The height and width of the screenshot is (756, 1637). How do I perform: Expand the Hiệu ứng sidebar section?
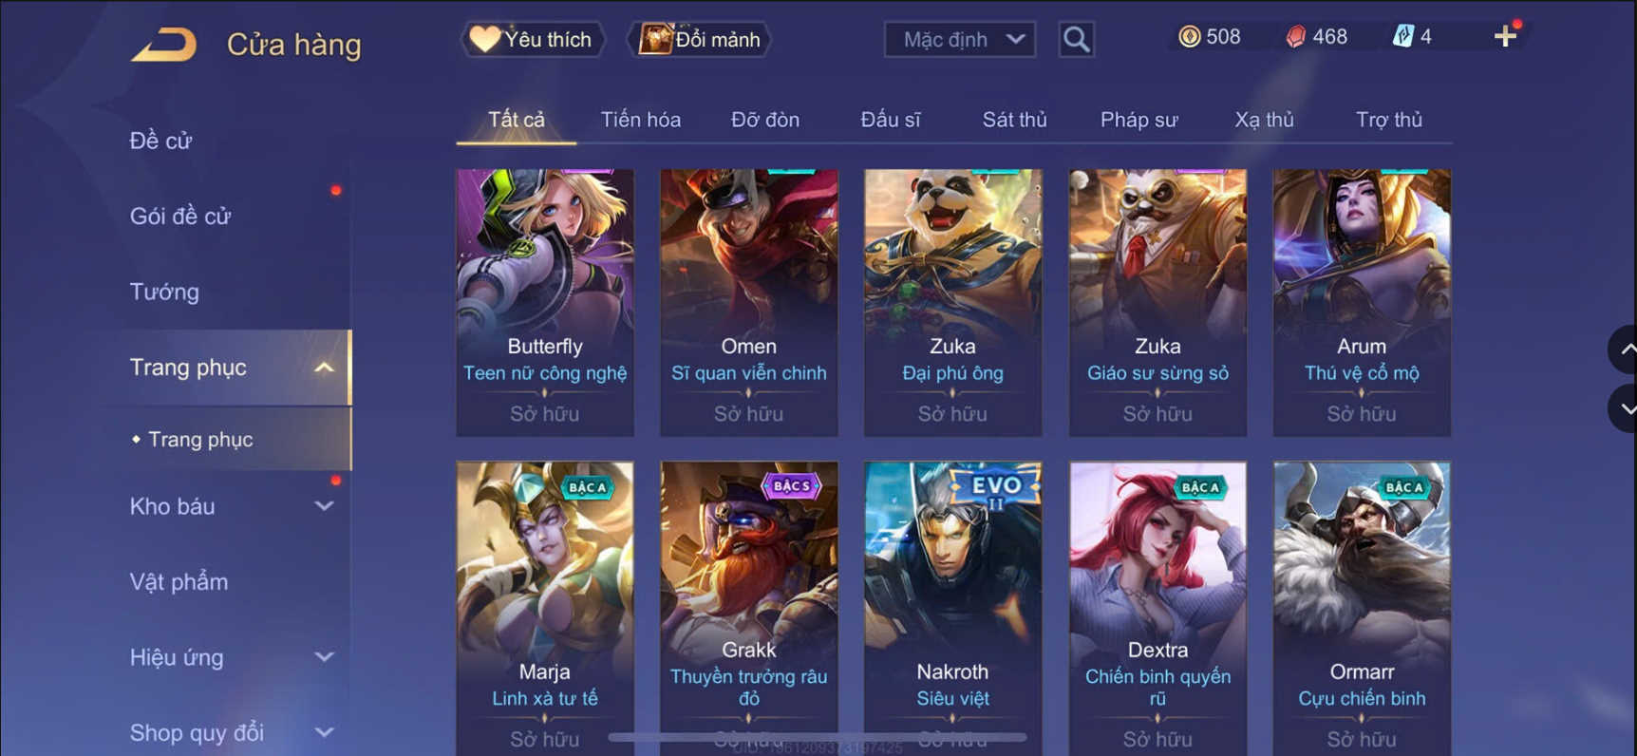[x=324, y=657]
